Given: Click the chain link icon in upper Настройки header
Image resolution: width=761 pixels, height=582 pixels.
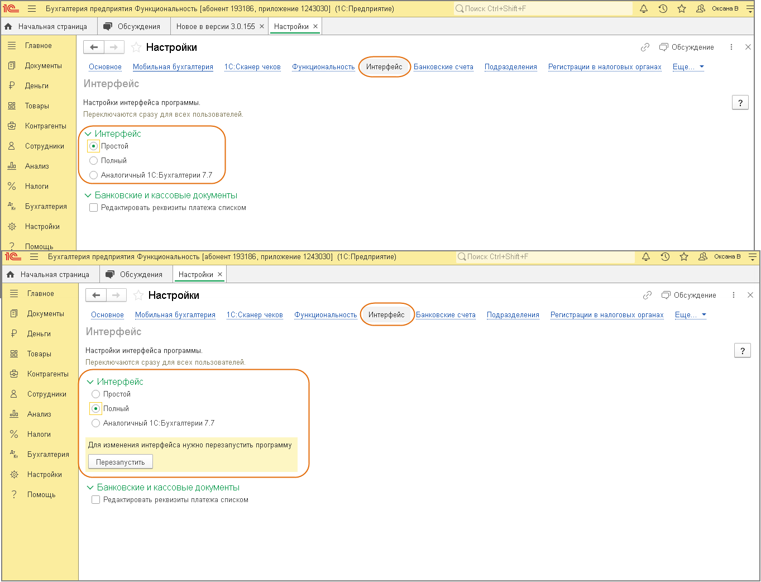Looking at the screenshot, I should point(645,47).
